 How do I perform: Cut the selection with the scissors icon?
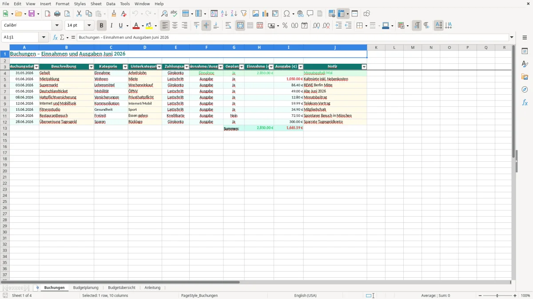(79, 14)
